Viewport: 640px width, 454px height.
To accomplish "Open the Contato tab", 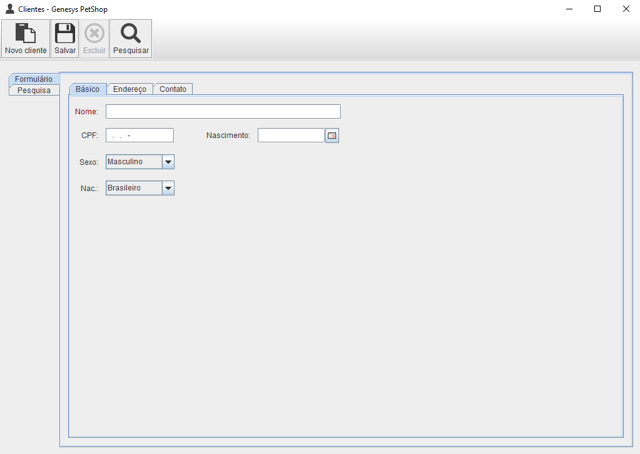I will (173, 89).
